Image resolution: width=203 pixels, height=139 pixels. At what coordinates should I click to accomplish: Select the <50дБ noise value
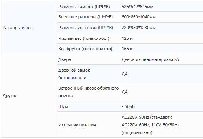click(128, 106)
